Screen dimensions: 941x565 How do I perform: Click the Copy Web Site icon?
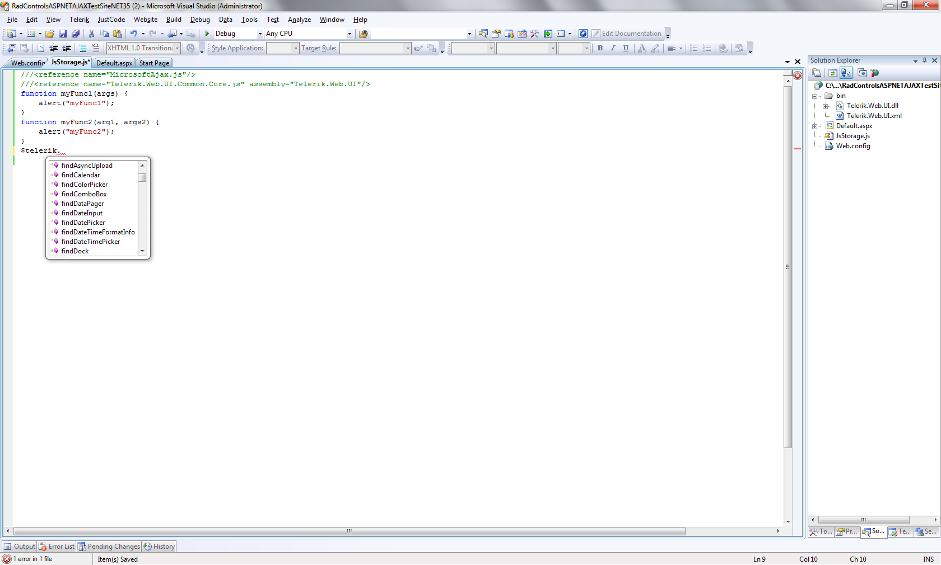[862, 73]
